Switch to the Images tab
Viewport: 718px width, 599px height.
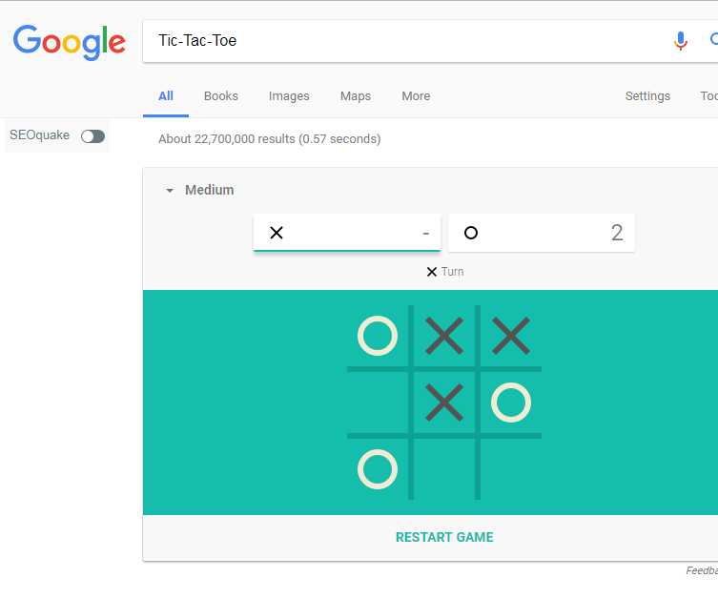point(289,96)
